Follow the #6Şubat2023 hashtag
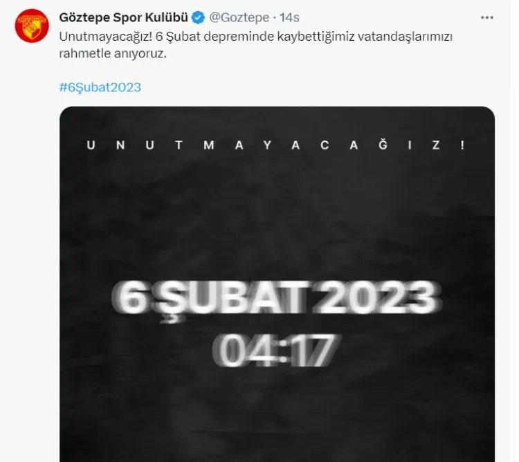The width and height of the screenshot is (519, 462). point(100,87)
